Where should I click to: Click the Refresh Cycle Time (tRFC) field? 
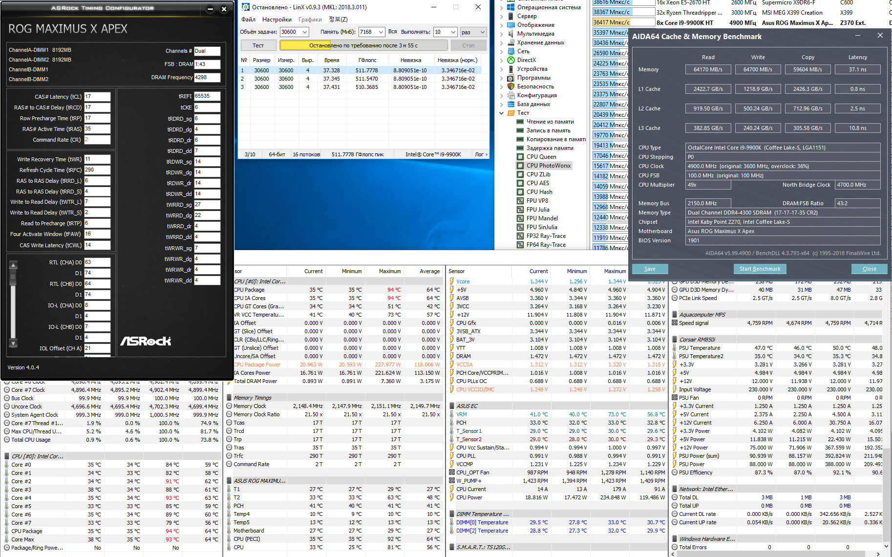(x=97, y=170)
